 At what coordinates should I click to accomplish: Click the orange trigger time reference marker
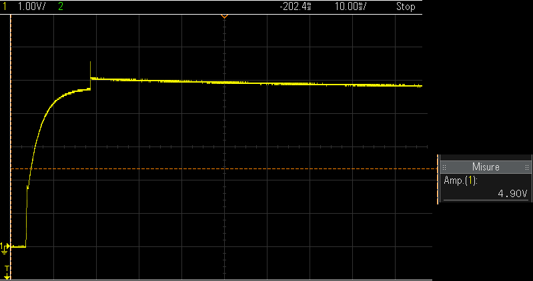[224, 16]
